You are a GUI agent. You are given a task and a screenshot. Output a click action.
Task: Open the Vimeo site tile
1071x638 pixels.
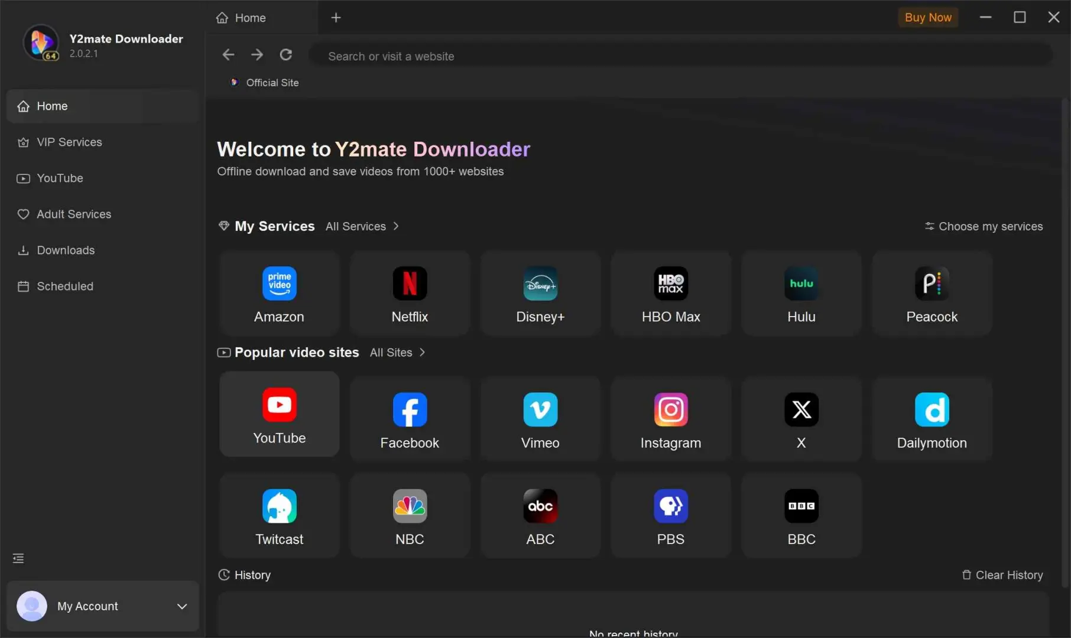(540, 419)
